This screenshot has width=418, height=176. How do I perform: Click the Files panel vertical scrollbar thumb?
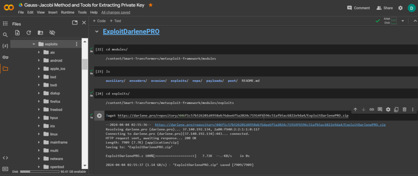pos(85,64)
